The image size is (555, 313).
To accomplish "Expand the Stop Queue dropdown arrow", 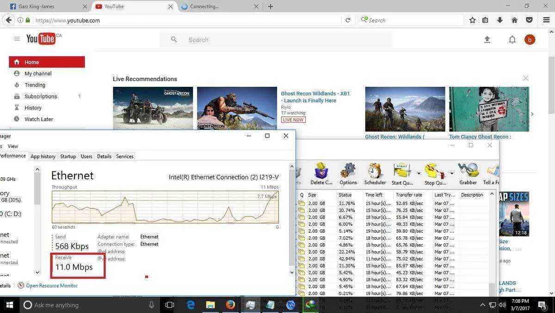I will 451,174.
